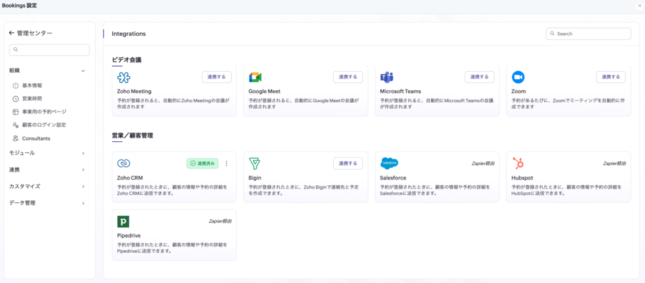Collapse the 組織 section in sidebar
The image size is (645, 283).
point(83,71)
